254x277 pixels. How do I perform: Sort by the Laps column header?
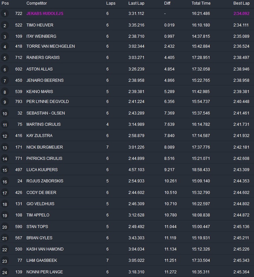tap(110, 3)
